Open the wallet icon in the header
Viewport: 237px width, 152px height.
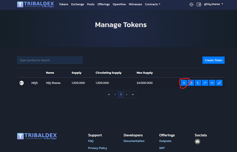click(199, 4)
